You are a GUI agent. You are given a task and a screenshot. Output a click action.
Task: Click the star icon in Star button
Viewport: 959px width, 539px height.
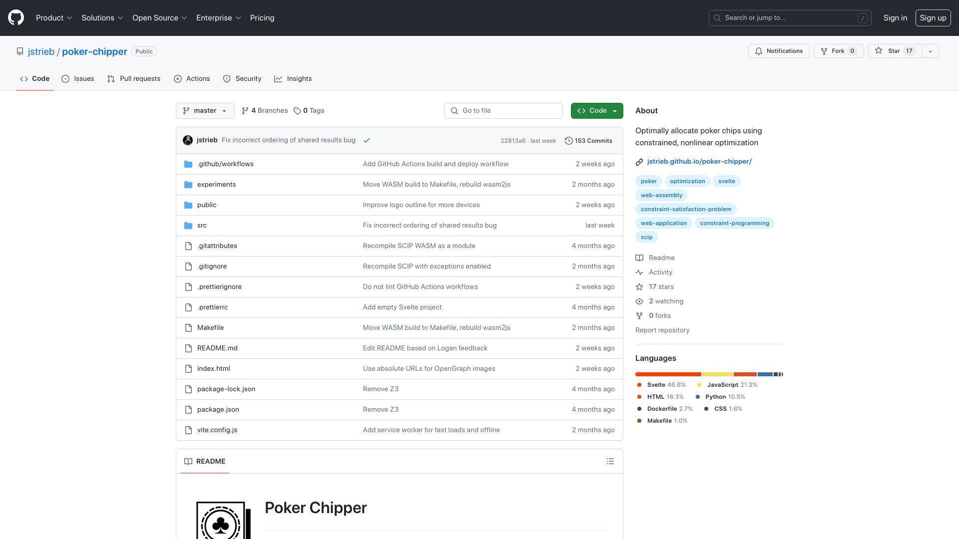click(x=879, y=51)
